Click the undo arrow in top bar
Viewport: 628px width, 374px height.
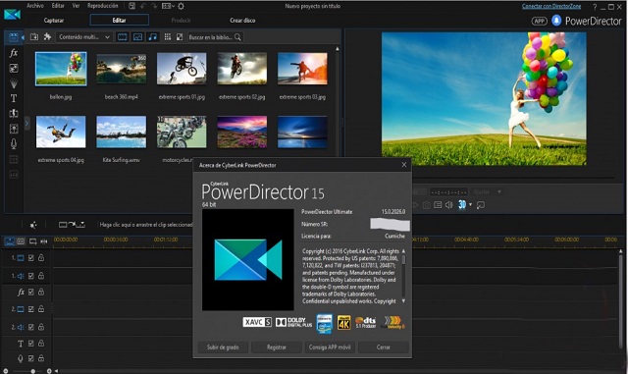pyautogui.click(x=143, y=6)
